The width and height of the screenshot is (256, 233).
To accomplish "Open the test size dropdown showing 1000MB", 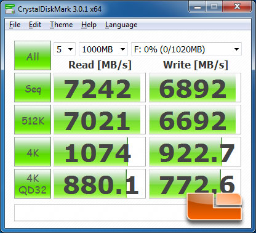I will point(103,49).
